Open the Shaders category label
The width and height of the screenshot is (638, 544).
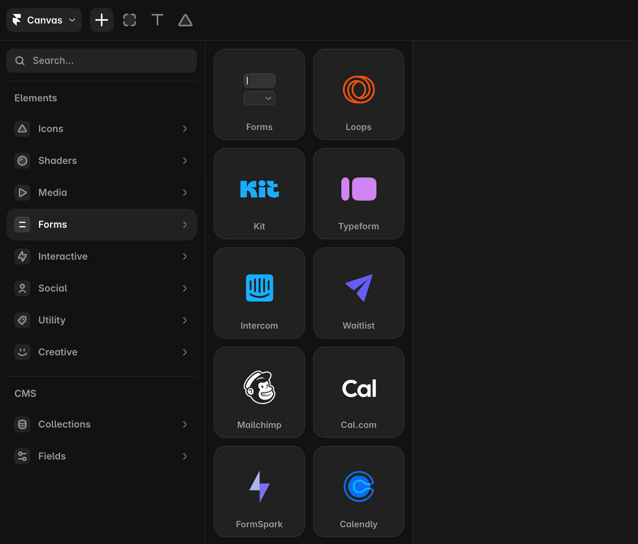[x=57, y=161]
